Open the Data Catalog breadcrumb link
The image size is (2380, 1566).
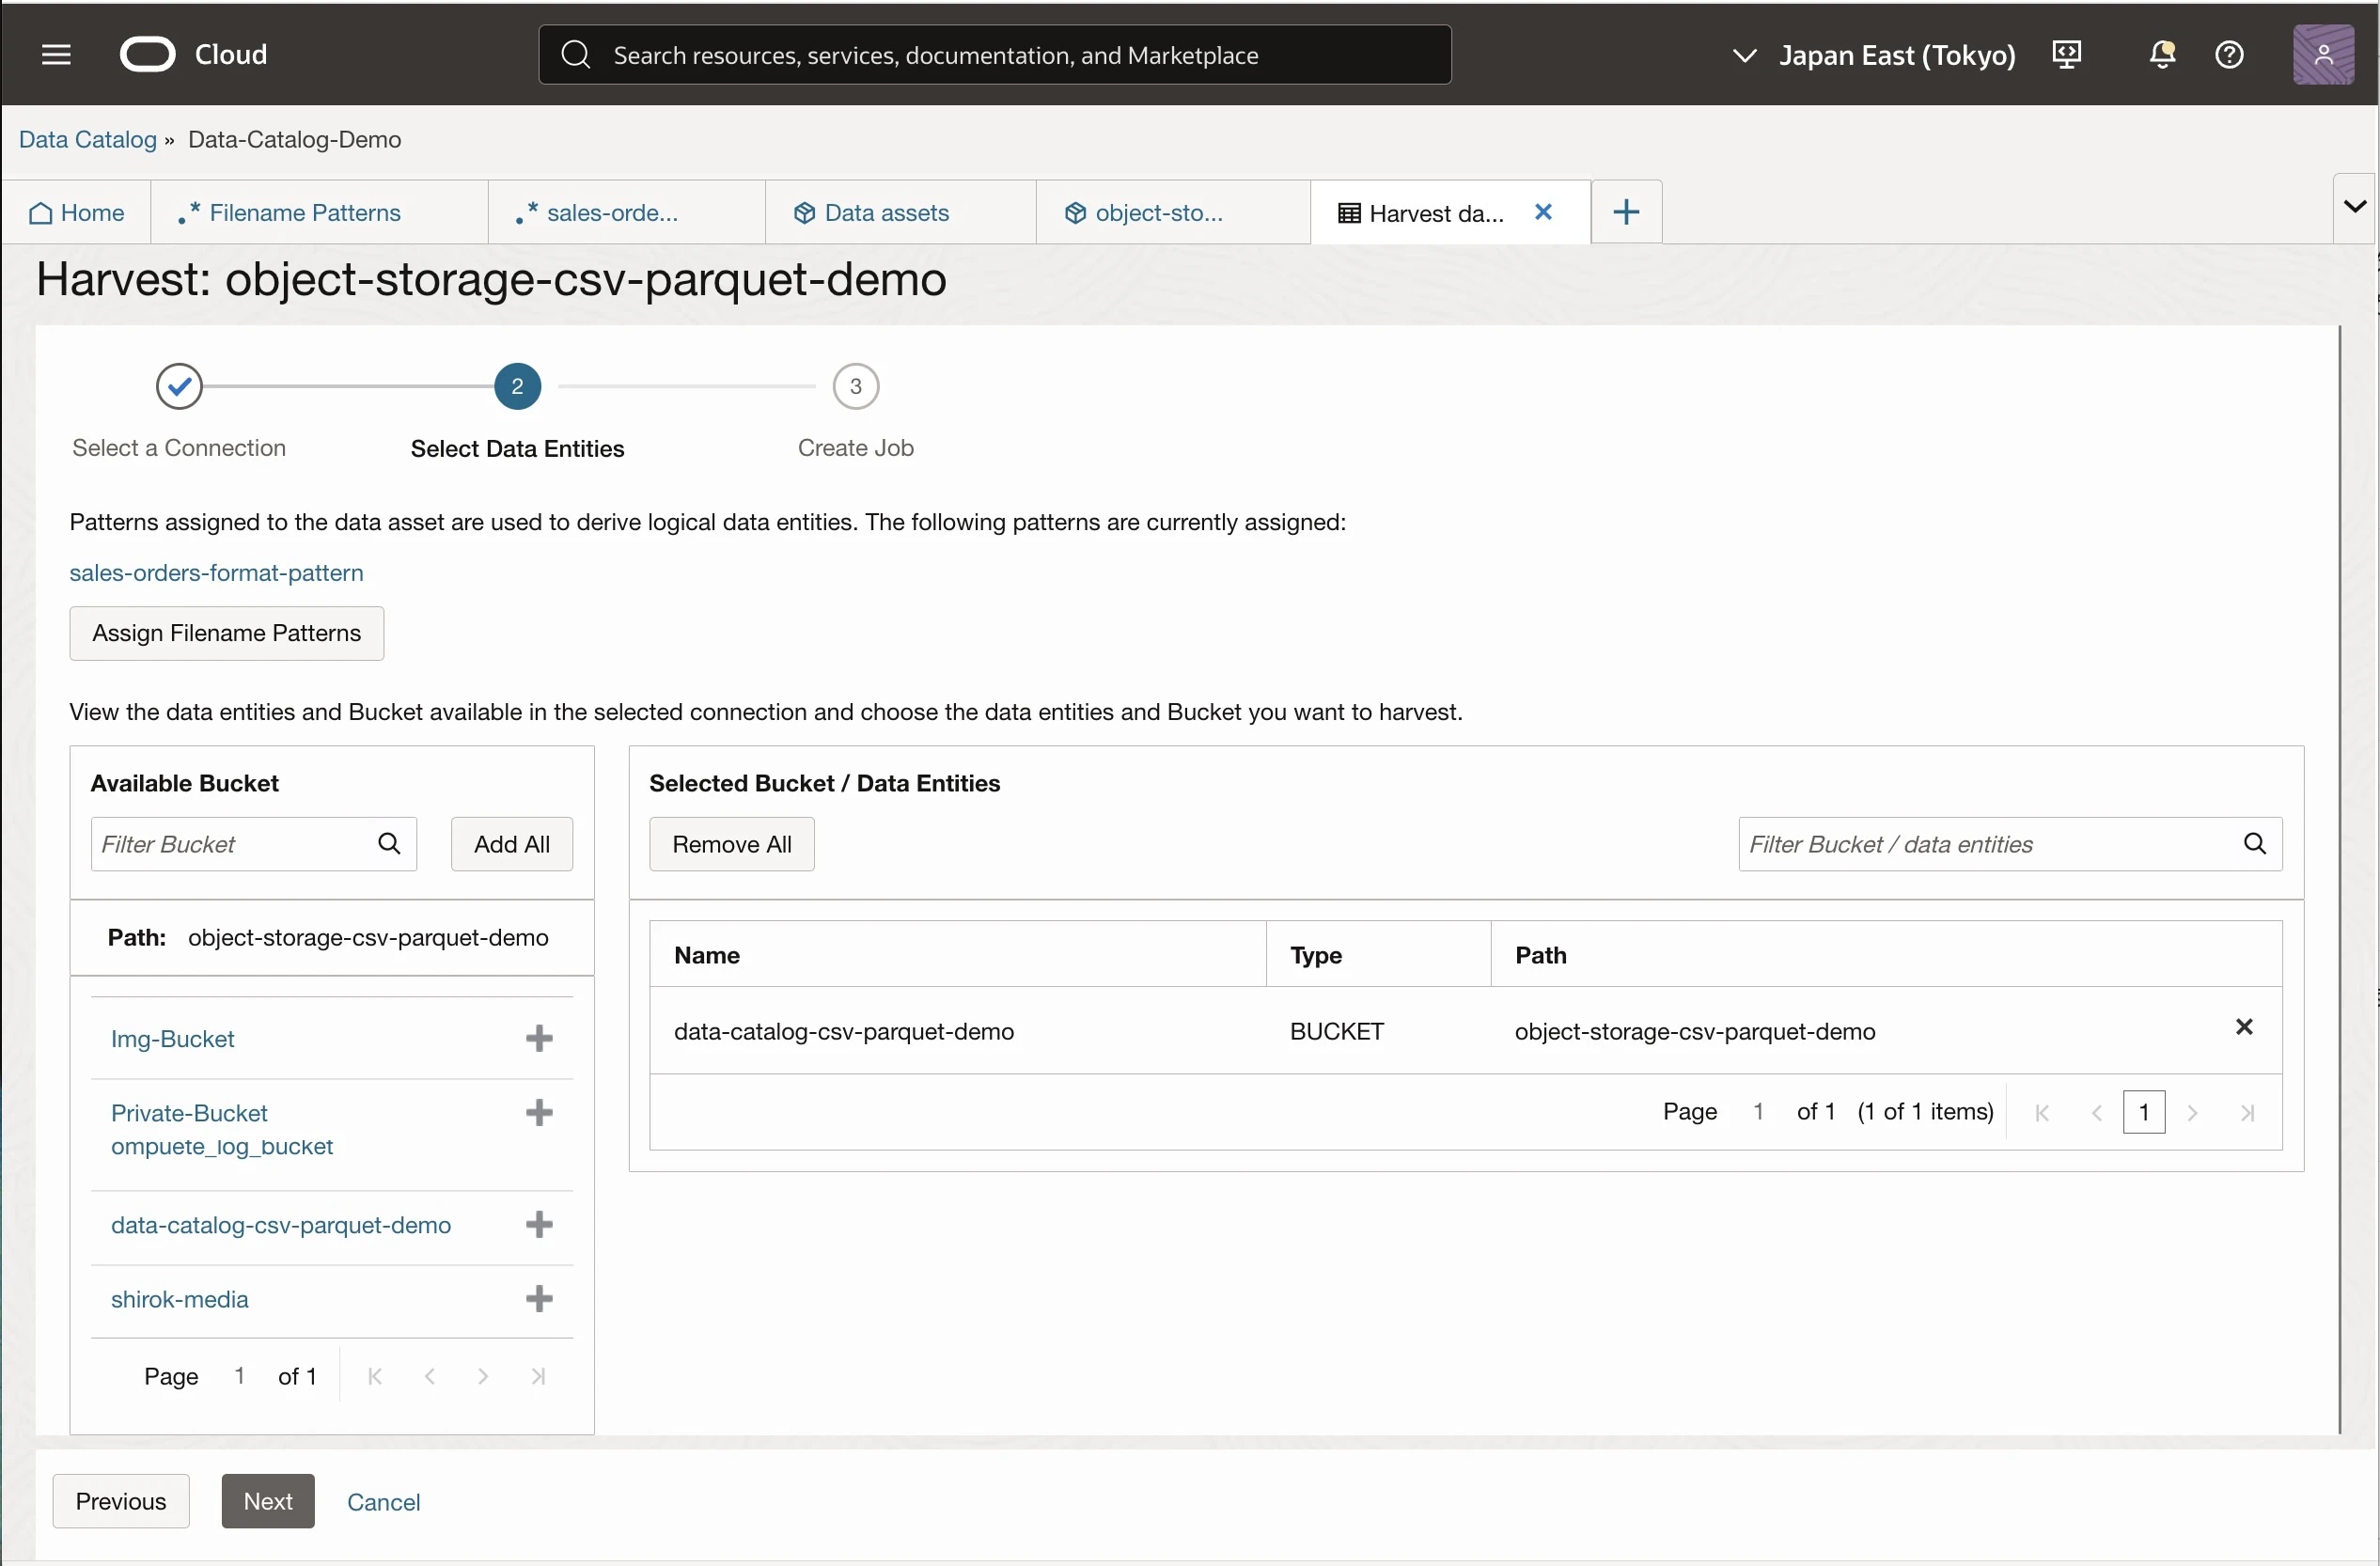click(x=88, y=139)
